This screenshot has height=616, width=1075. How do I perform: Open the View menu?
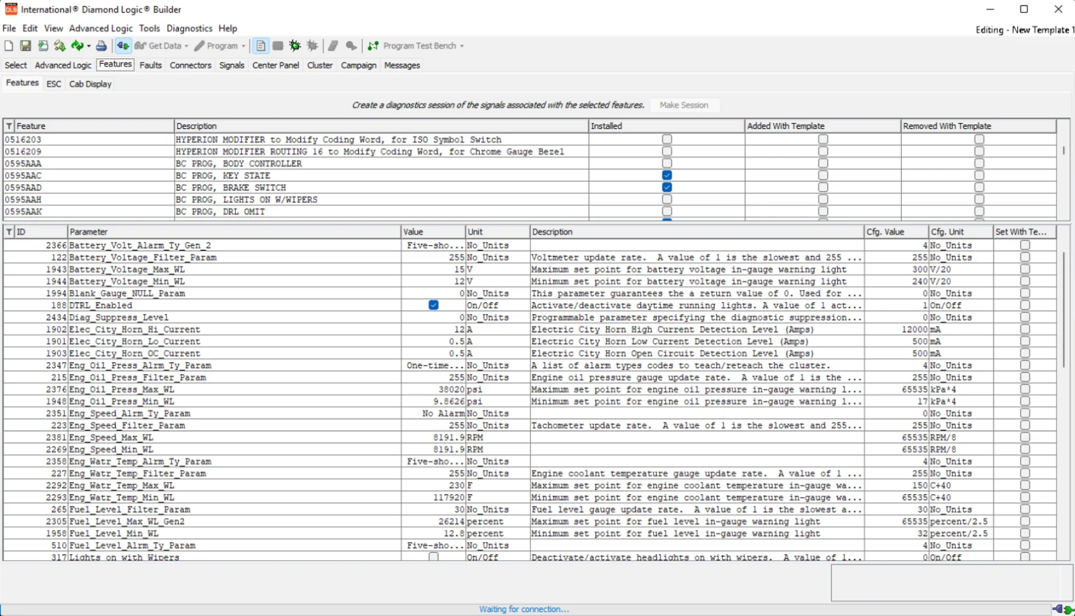(x=54, y=28)
